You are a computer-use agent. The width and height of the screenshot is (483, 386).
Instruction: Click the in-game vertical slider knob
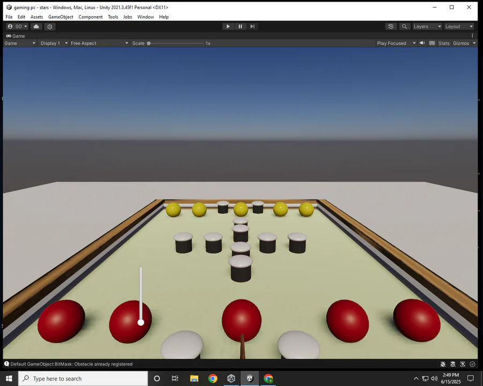tap(141, 322)
